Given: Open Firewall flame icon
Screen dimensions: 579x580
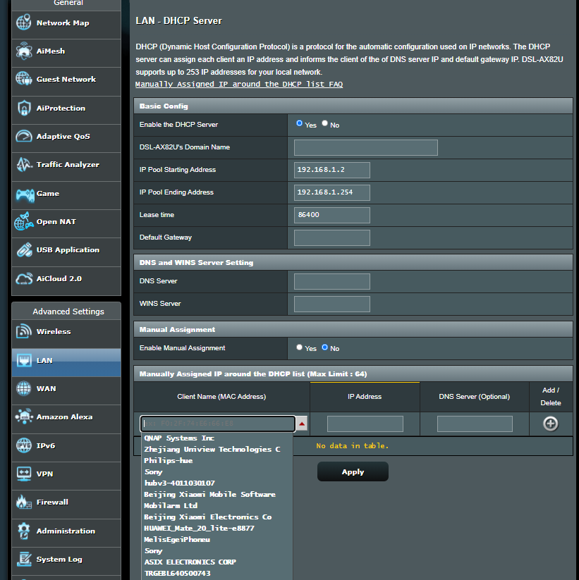Looking at the screenshot, I should tap(24, 502).
